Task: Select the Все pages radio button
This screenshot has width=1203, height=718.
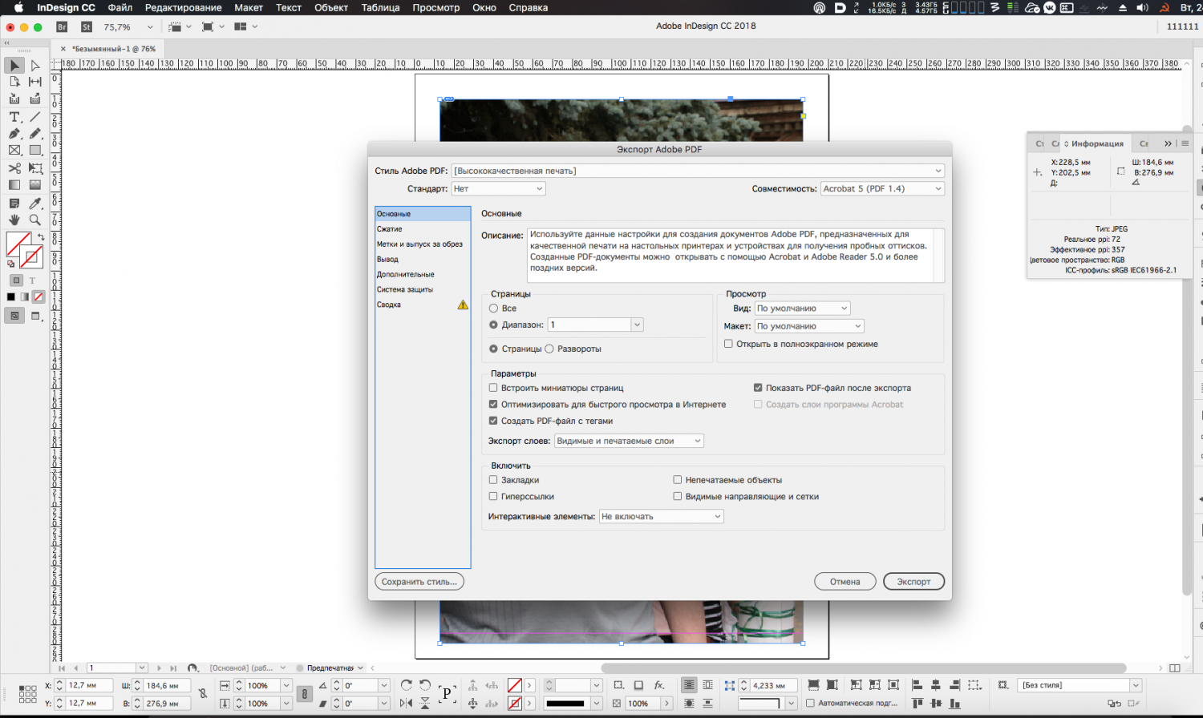Action: (x=494, y=309)
